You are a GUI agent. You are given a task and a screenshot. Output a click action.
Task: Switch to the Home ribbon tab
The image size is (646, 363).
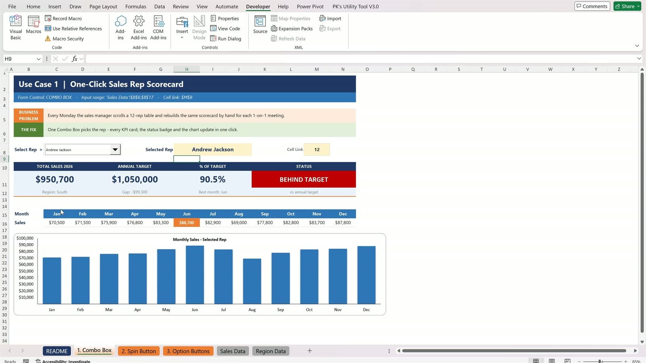(x=33, y=6)
